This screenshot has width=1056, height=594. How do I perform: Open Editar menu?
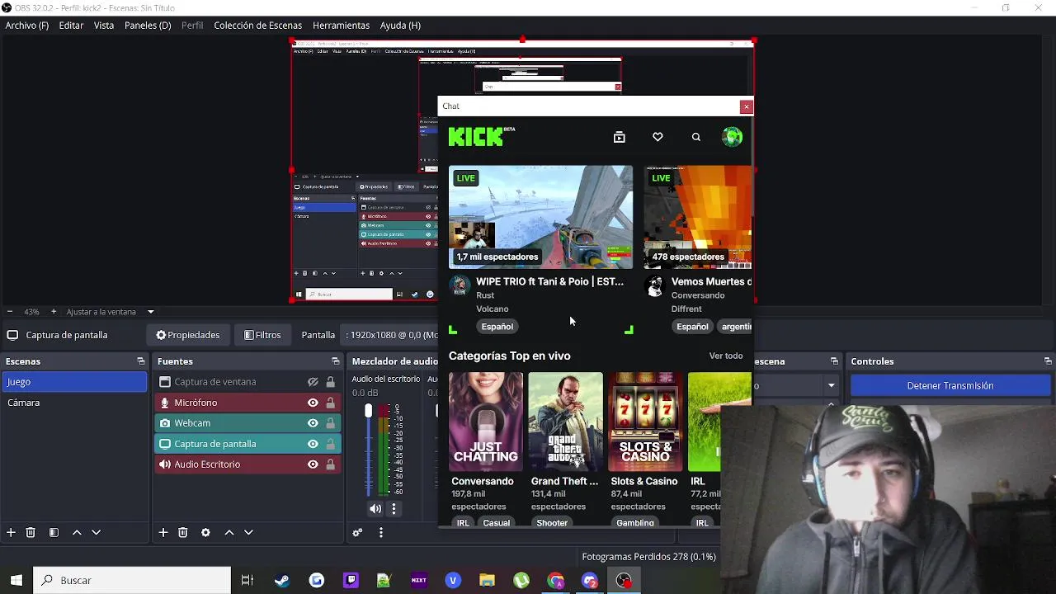pos(71,26)
